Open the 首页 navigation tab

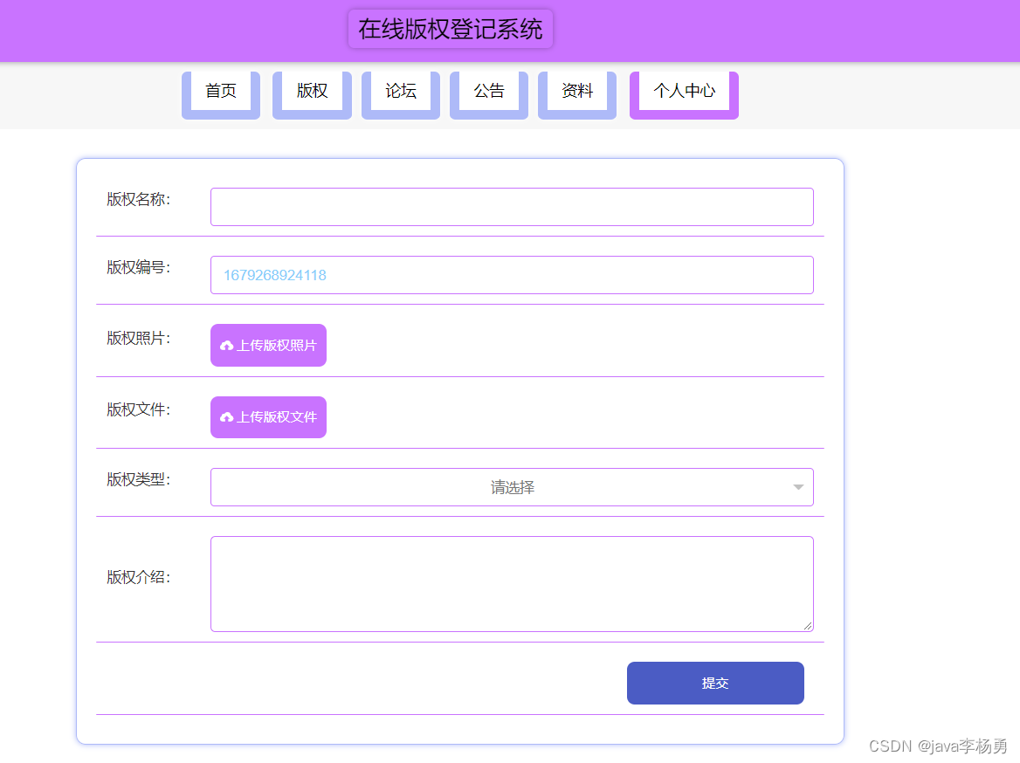[x=221, y=95]
